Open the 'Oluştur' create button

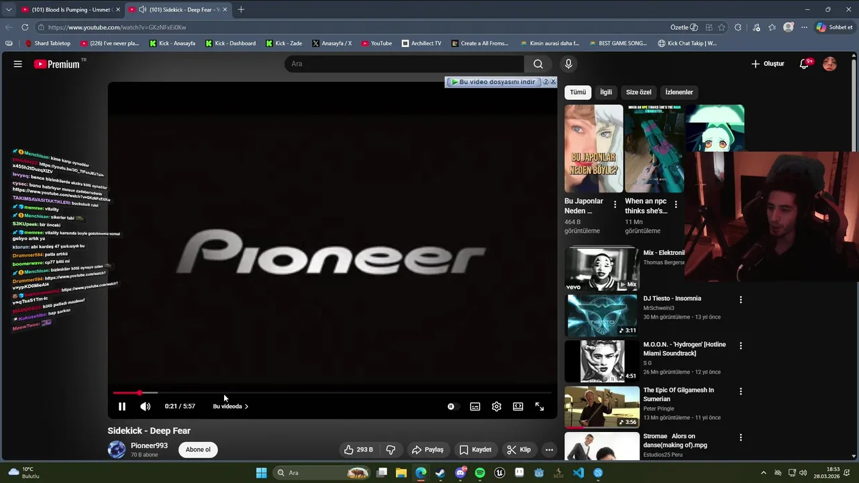coord(768,64)
